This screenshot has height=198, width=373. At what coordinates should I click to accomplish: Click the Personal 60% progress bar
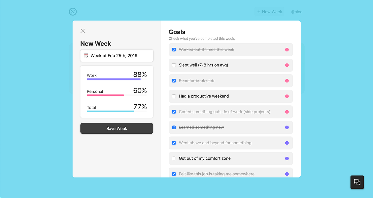[x=117, y=95]
